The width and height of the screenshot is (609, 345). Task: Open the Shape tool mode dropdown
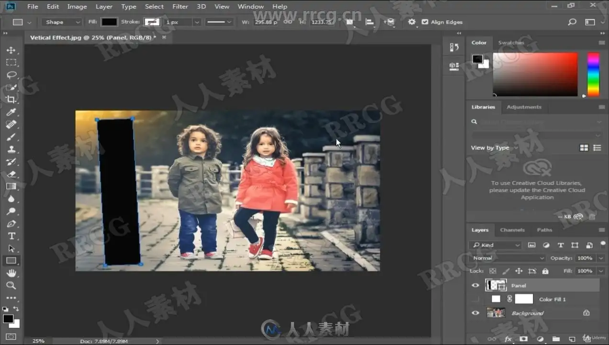click(x=61, y=22)
